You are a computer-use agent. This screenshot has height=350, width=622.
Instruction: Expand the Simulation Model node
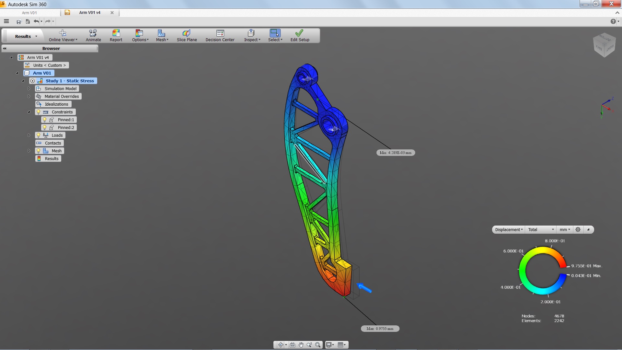pyautogui.click(x=29, y=88)
